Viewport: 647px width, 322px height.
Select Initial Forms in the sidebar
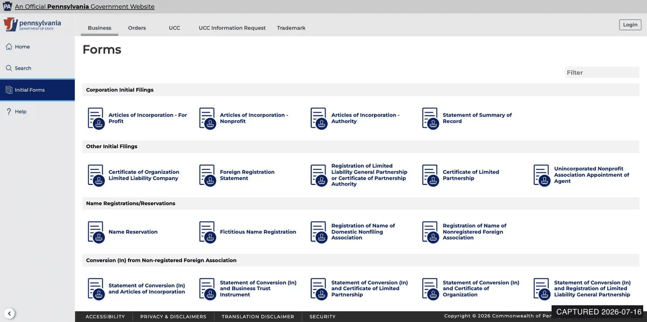[37, 90]
